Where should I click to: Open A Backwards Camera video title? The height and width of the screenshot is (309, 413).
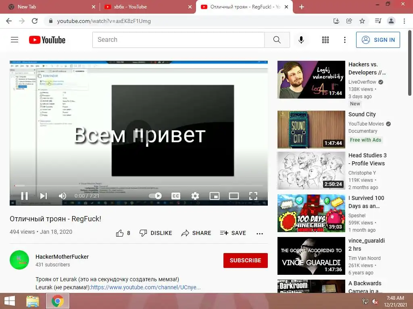365,287
